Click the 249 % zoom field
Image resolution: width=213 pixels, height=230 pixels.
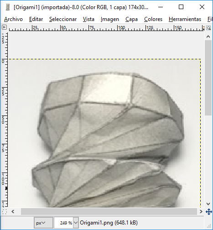[64, 223]
